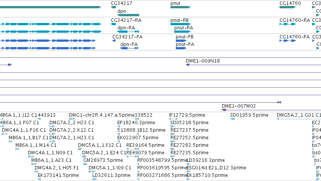Image resolution: width=321 pixels, height=181 pixels.
Task: Select the pnut gene feature bar
Action: pos(180,7)
